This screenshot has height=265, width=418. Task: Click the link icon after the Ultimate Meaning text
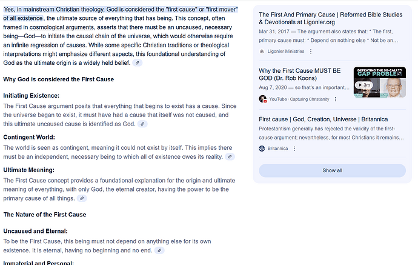pyautogui.click(x=82, y=198)
